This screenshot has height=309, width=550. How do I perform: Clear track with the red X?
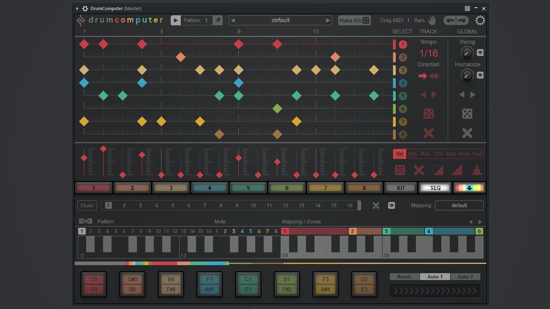pos(428,133)
